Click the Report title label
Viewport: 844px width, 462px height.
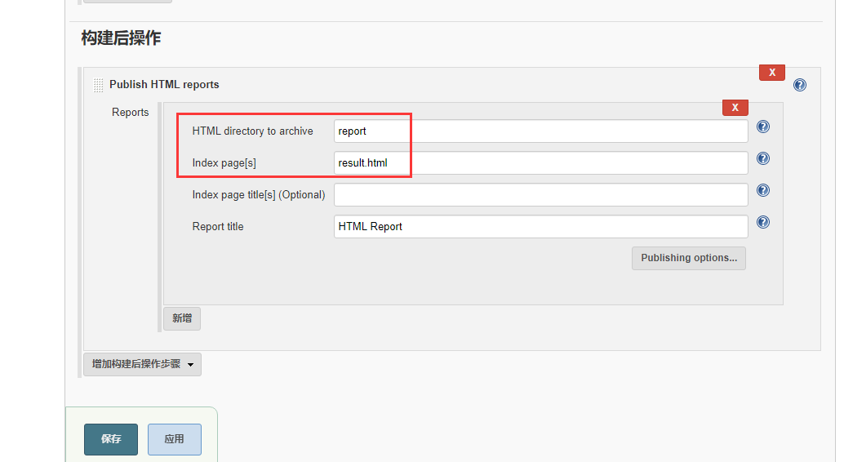(x=218, y=226)
